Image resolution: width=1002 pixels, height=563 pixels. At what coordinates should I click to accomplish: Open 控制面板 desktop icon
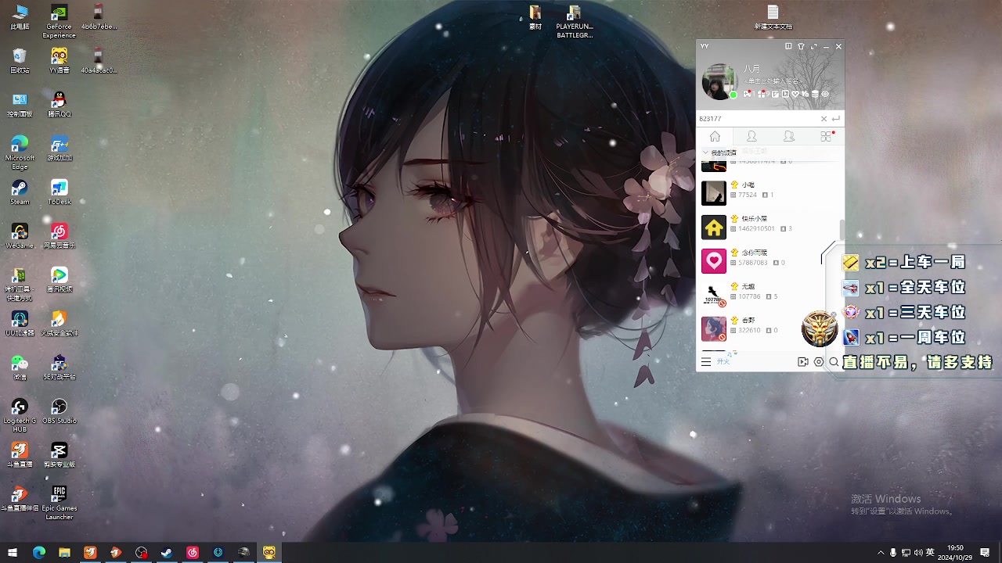(x=20, y=103)
